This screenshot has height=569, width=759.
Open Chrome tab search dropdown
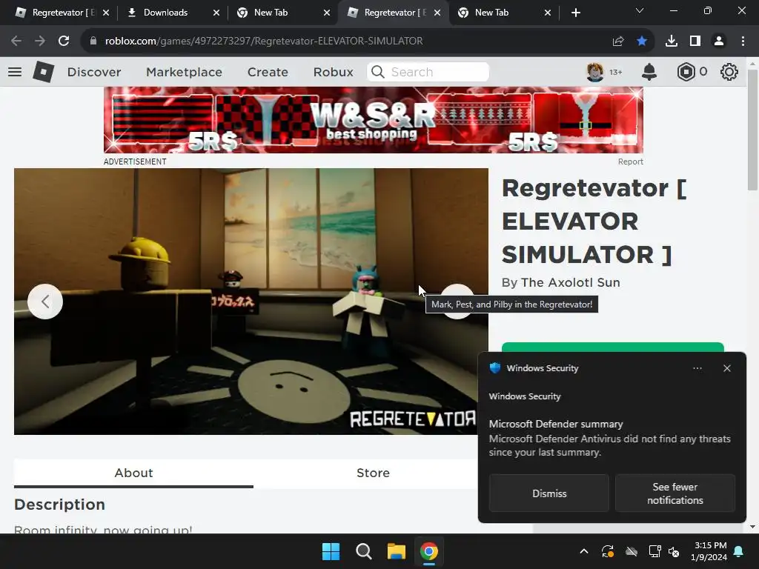click(x=640, y=10)
